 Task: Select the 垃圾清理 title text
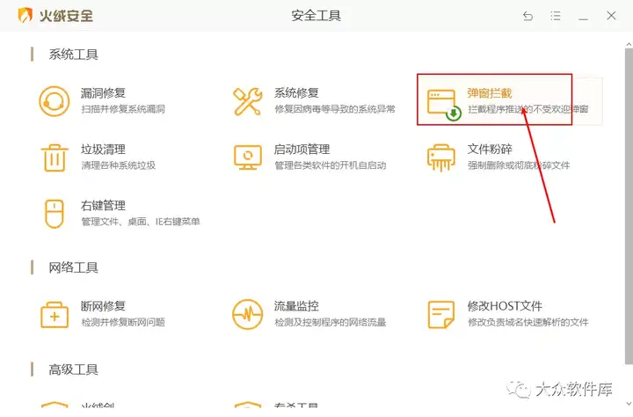click(x=103, y=150)
